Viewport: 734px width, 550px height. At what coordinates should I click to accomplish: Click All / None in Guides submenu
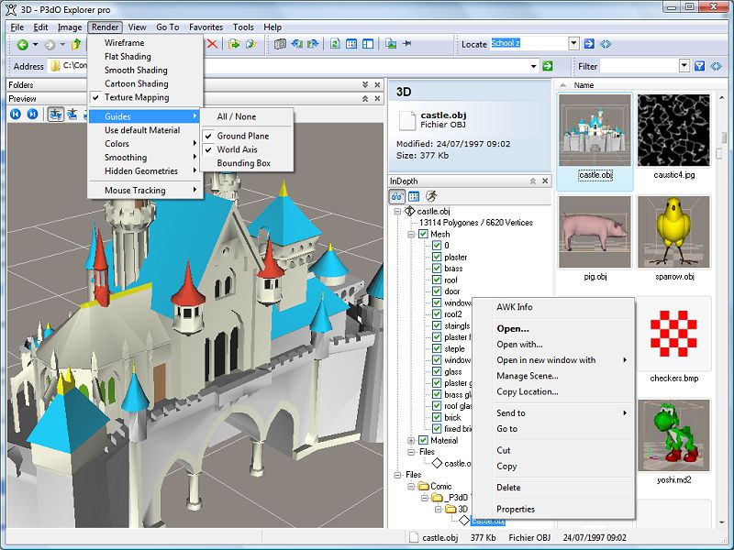point(237,116)
